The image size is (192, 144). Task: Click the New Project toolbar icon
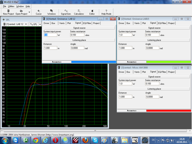tap(8, 12)
